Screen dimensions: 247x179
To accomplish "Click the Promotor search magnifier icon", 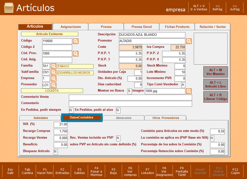I will tap(189, 41).
